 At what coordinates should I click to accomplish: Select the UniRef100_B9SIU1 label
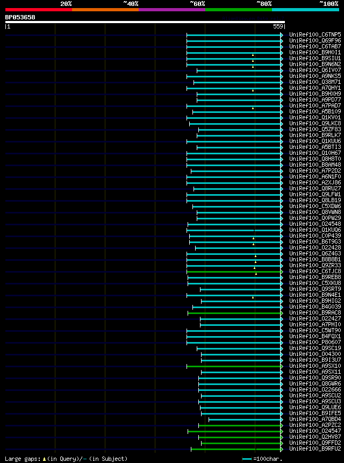pyautogui.click(x=315, y=58)
